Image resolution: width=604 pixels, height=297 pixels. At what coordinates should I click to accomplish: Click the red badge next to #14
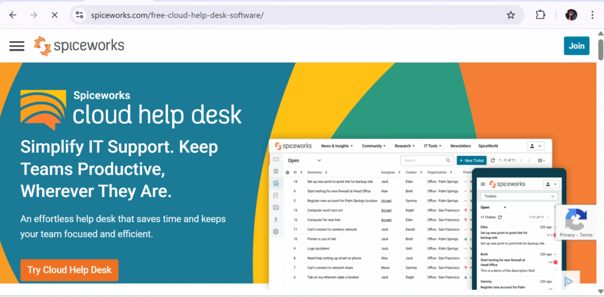click(x=556, y=235)
